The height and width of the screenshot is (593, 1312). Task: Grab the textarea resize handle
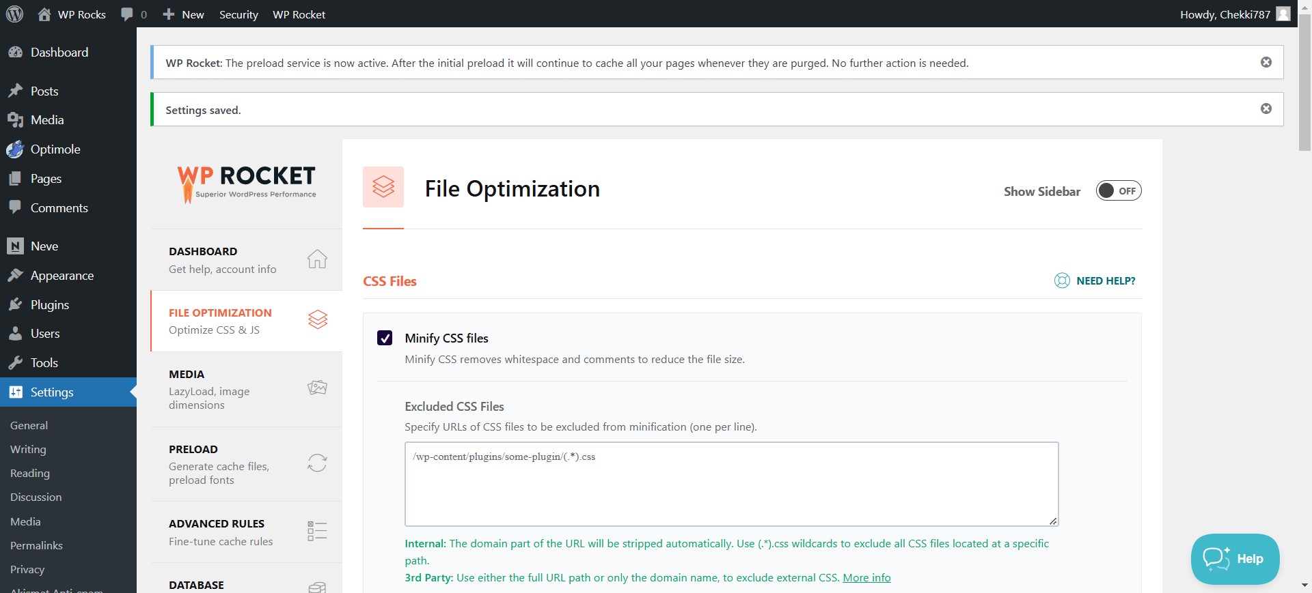pyautogui.click(x=1053, y=521)
